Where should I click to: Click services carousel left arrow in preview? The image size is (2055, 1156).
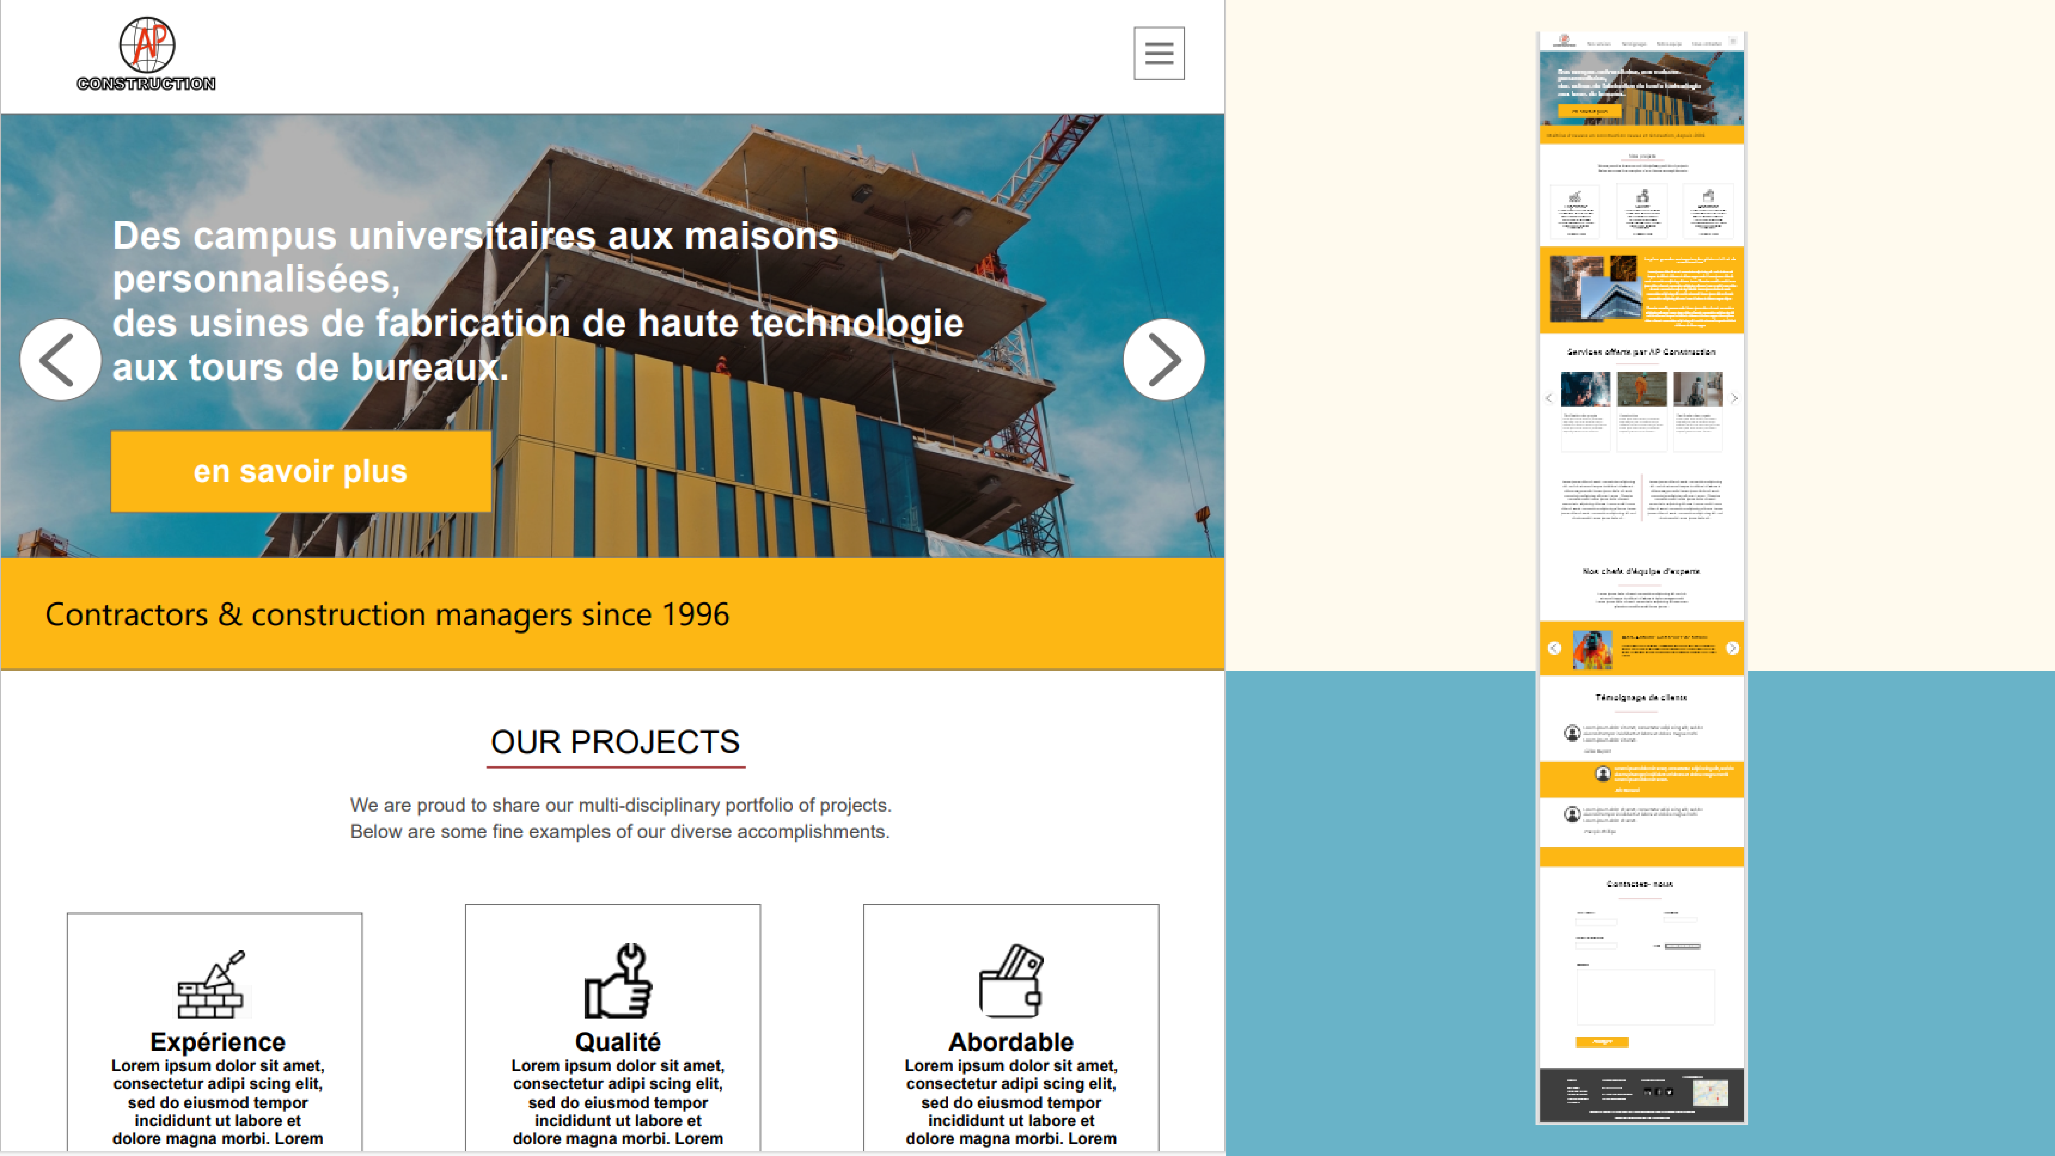pos(1549,397)
